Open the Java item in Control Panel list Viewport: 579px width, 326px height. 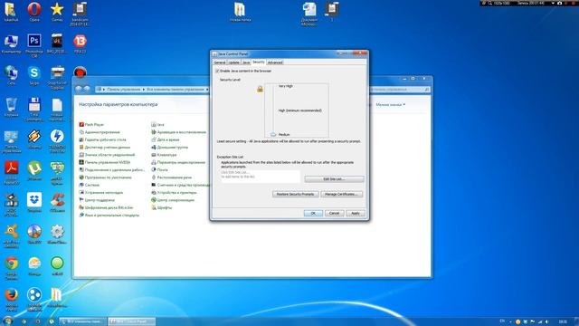click(x=157, y=125)
